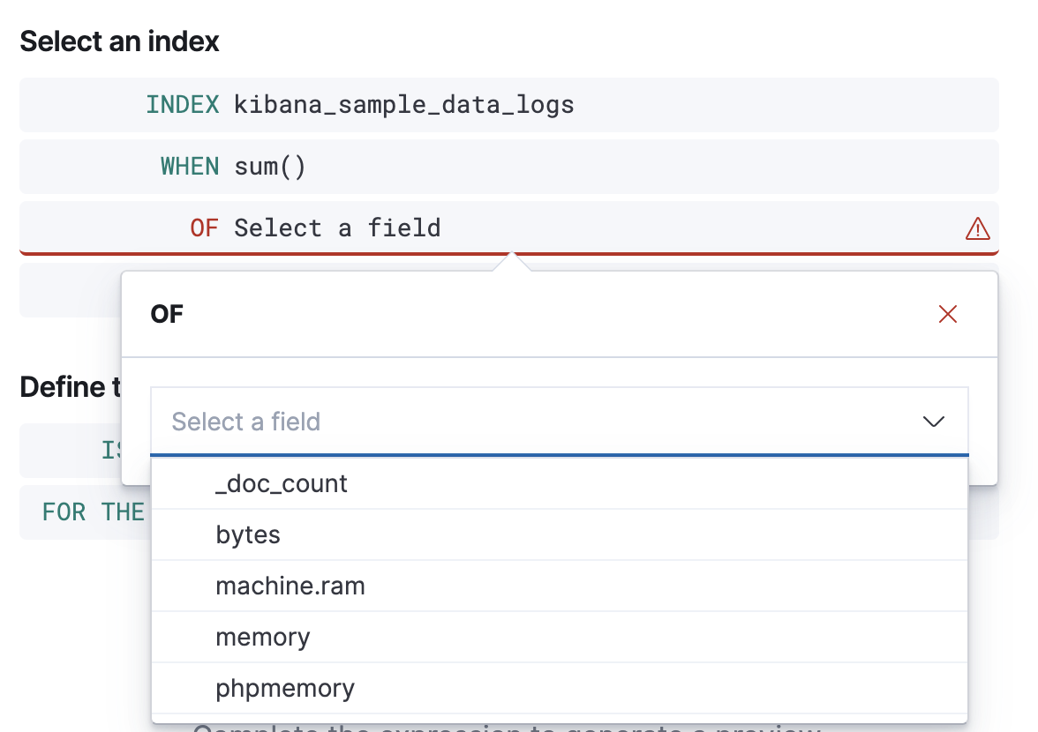
Task: Select bytes from the field list
Action: tap(248, 534)
